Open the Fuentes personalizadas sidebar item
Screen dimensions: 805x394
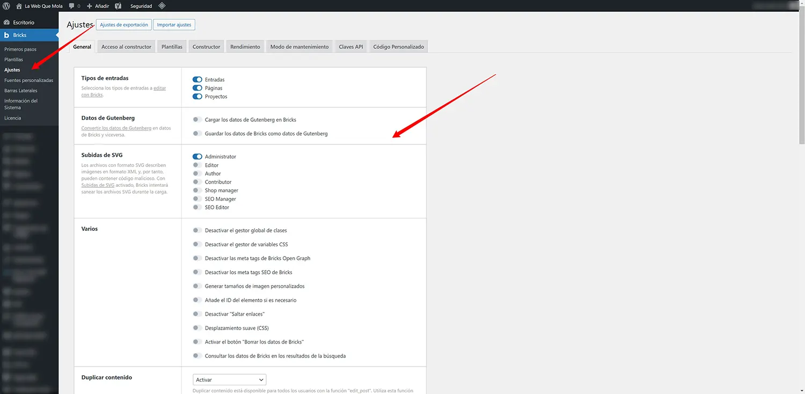tap(28, 80)
